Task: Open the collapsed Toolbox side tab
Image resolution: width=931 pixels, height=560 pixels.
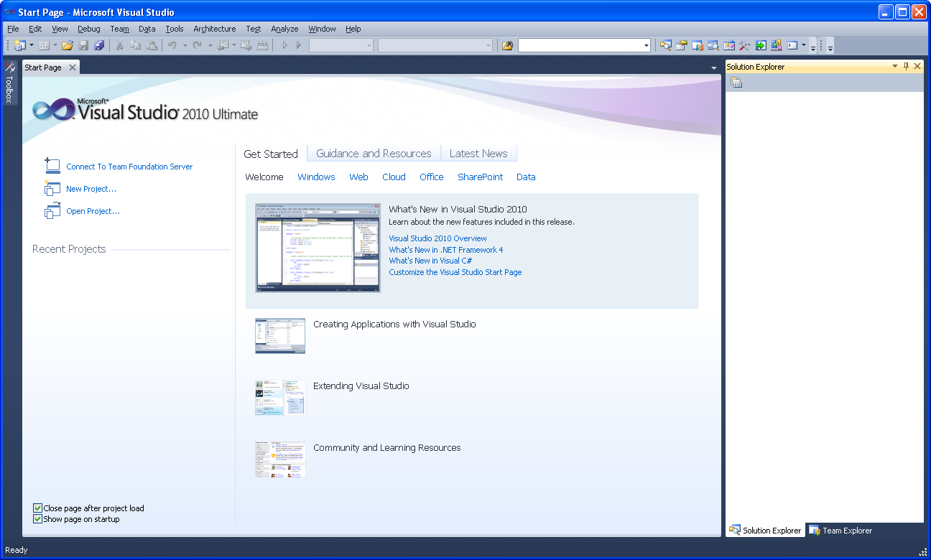Action: click(x=9, y=83)
